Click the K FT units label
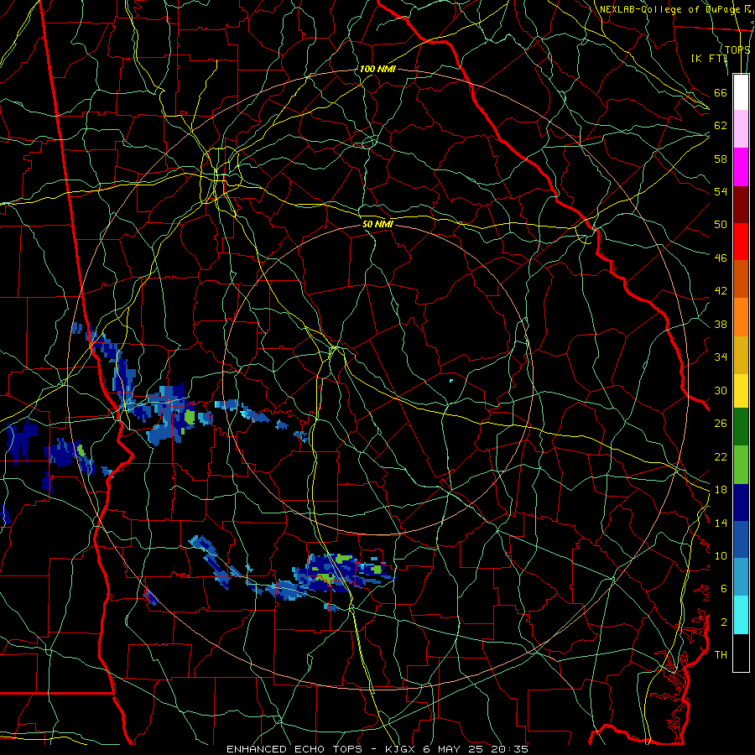This screenshot has width=755, height=755. click(710, 58)
